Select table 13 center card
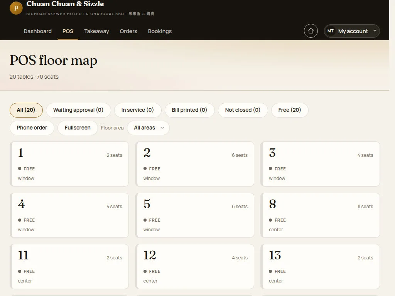The width and height of the screenshot is (395, 296). coord(320,267)
